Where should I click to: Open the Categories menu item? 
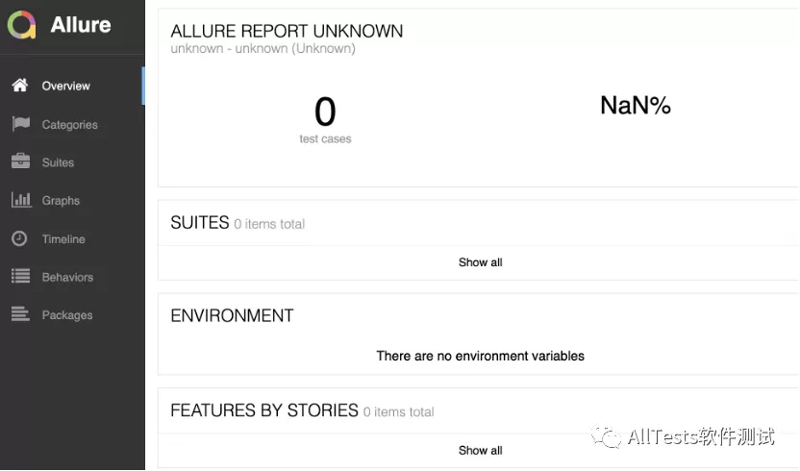click(70, 125)
